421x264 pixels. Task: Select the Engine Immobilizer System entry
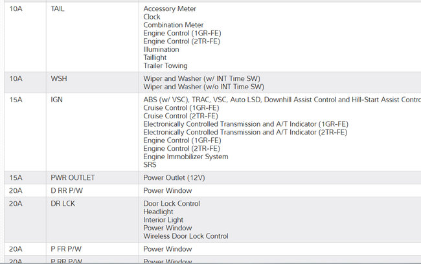[186, 157]
